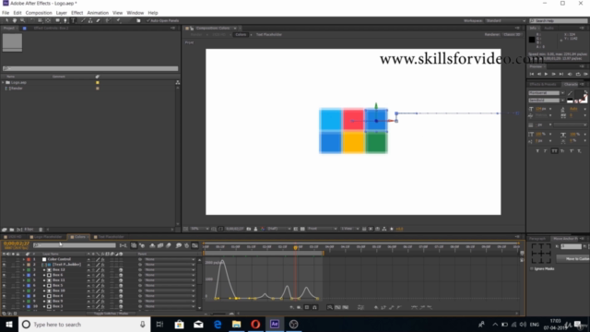Image resolution: width=590 pixels, height=332 pixels.
Task: Select the Eraser tool
Action: 99,20
